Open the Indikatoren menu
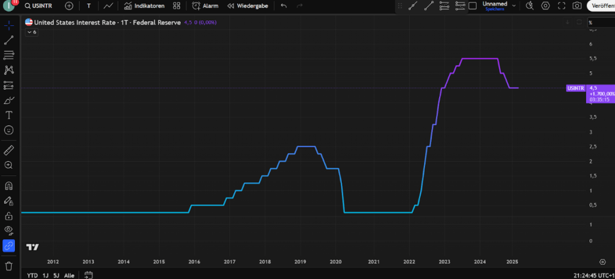Viewport: 615px width, 279px height. tap(144, 5)
